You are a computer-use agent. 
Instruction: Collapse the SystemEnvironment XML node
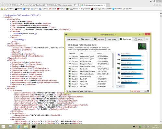6,46
